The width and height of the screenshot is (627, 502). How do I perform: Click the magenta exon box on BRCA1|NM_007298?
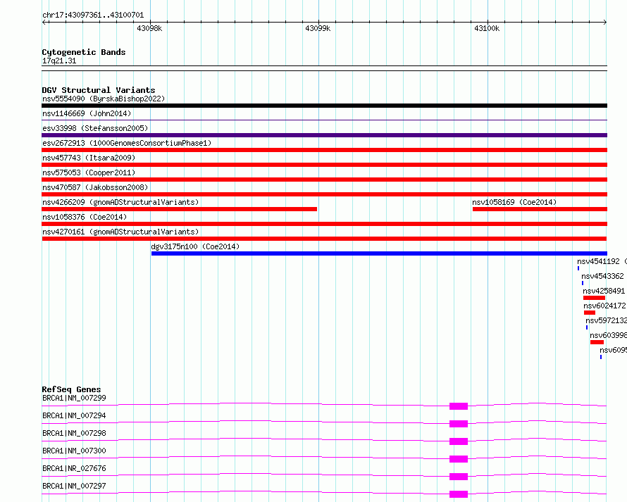(x=459, y=441)
